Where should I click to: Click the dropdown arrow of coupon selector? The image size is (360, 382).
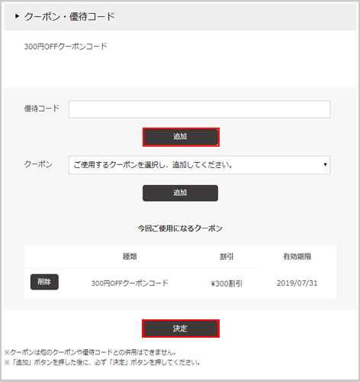pos(325,164)
